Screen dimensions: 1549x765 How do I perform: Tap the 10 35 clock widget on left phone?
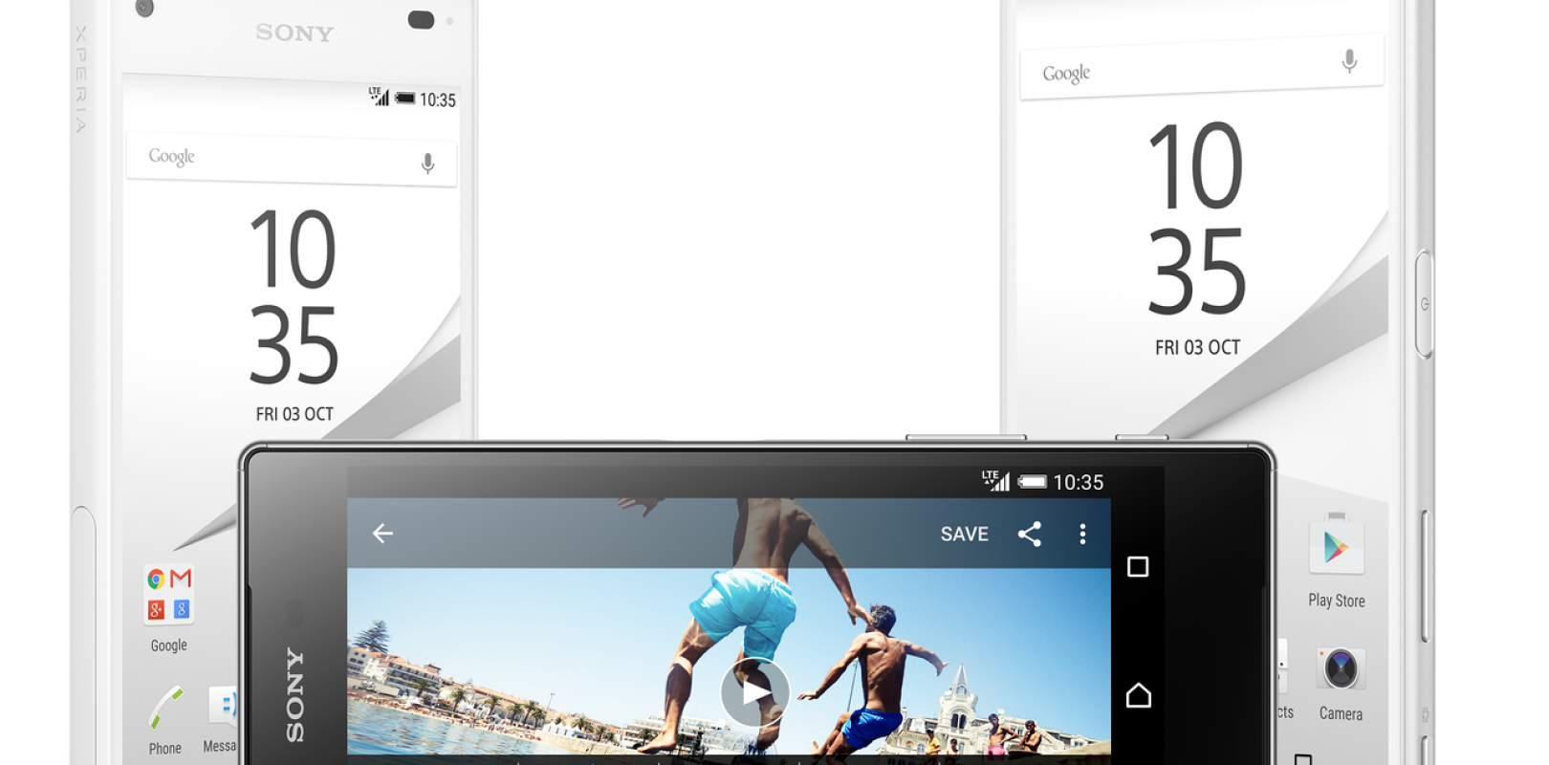point(294,296)
